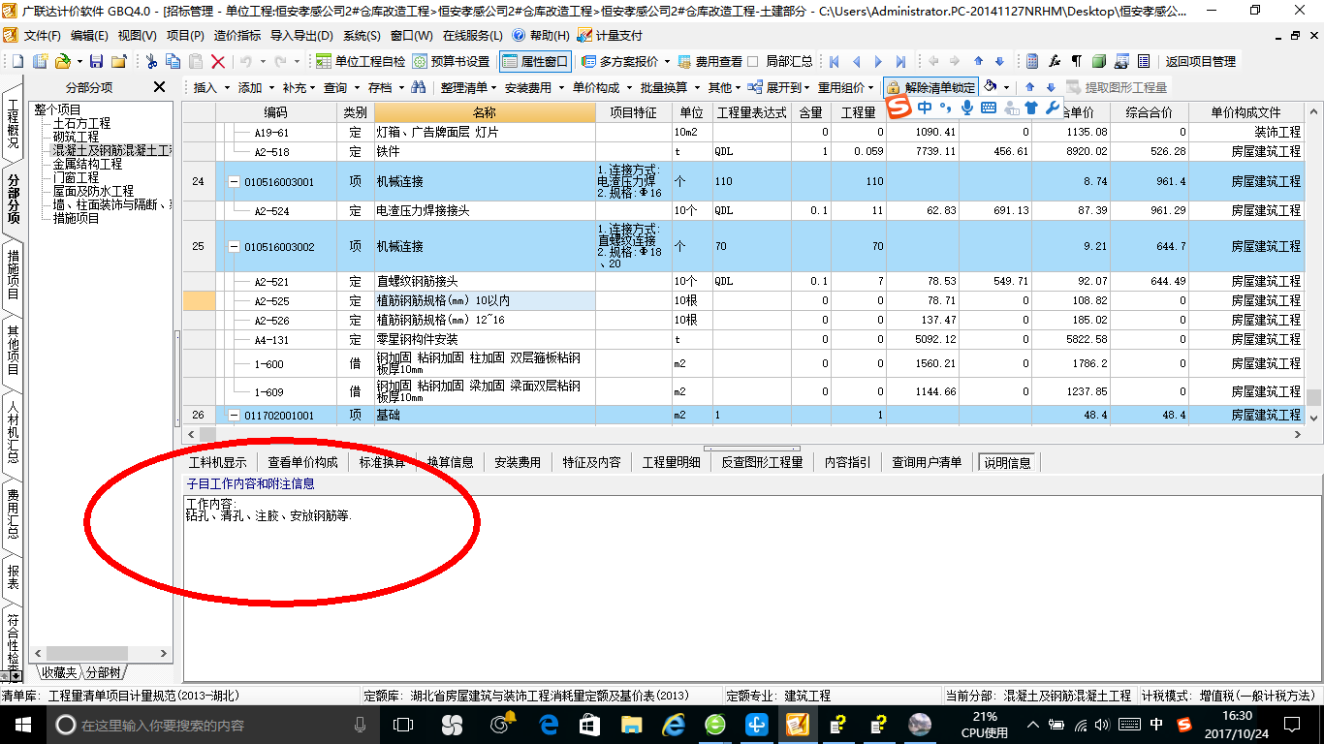
Task: Click 费用查看 button
Action: [709, 61]
